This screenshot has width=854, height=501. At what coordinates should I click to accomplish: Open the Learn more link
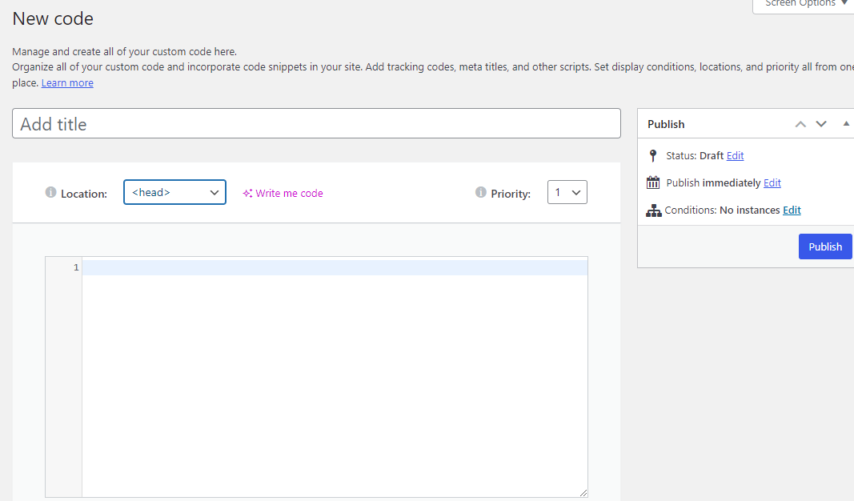click(x=67, y=83)
